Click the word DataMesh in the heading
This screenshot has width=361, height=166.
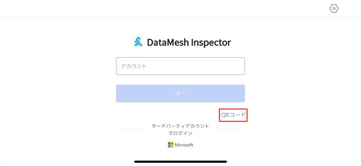[x=168, y=42]
